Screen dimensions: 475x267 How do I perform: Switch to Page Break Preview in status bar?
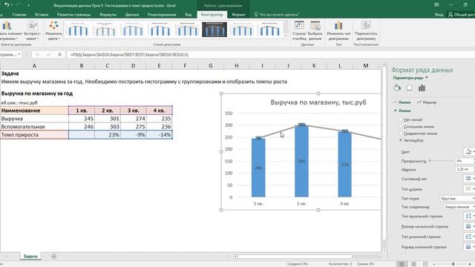425,264
